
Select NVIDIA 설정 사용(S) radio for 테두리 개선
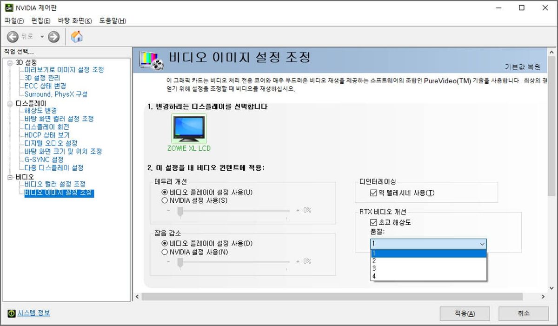[x=164, y=200]
